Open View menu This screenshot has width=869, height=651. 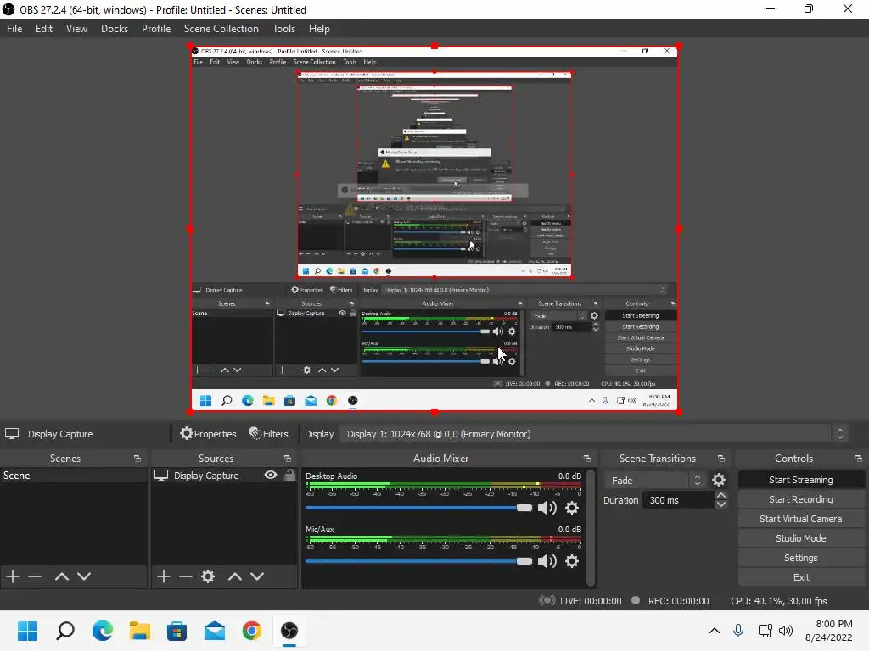(x=76, y=29)
